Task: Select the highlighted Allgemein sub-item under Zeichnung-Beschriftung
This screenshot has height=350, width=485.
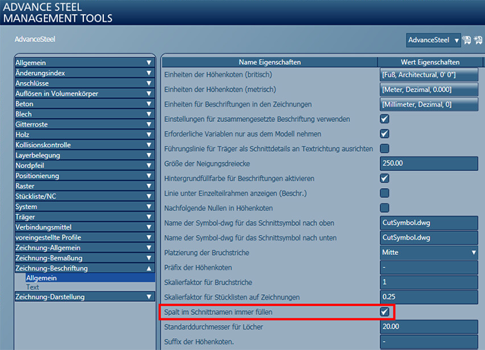Action: (90, 278)
